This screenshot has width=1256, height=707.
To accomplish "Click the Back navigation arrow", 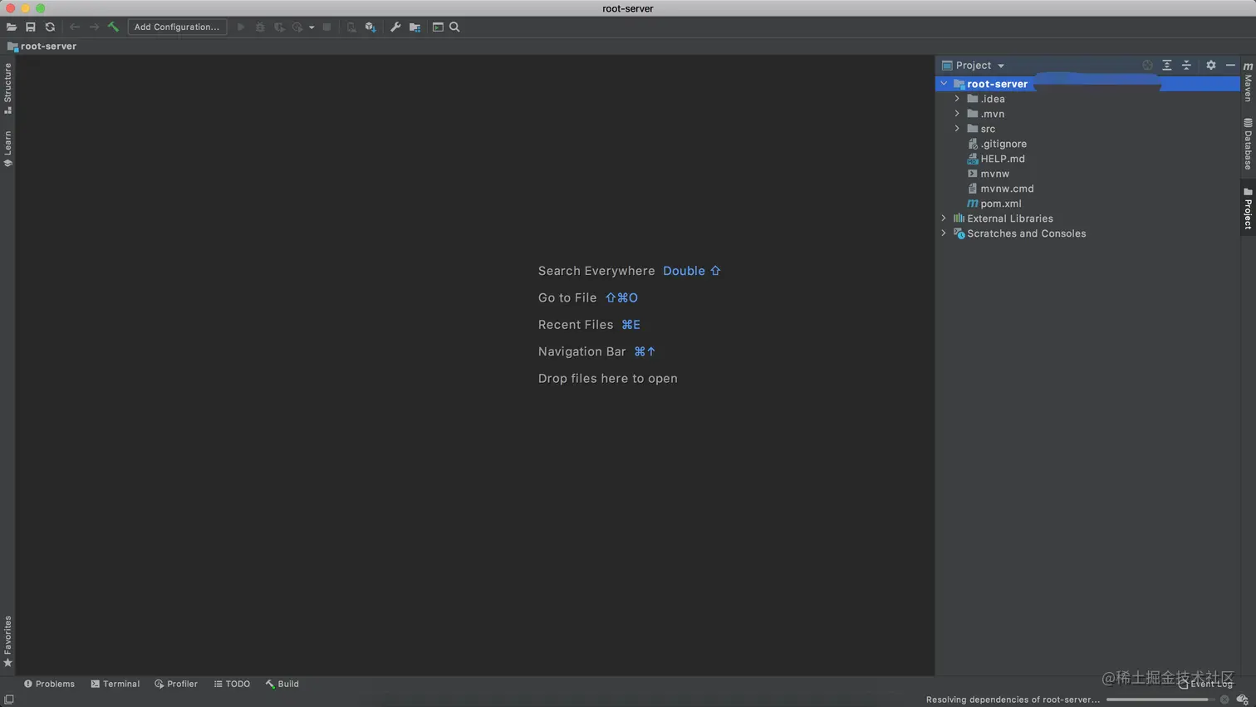I will pos(75,27).
